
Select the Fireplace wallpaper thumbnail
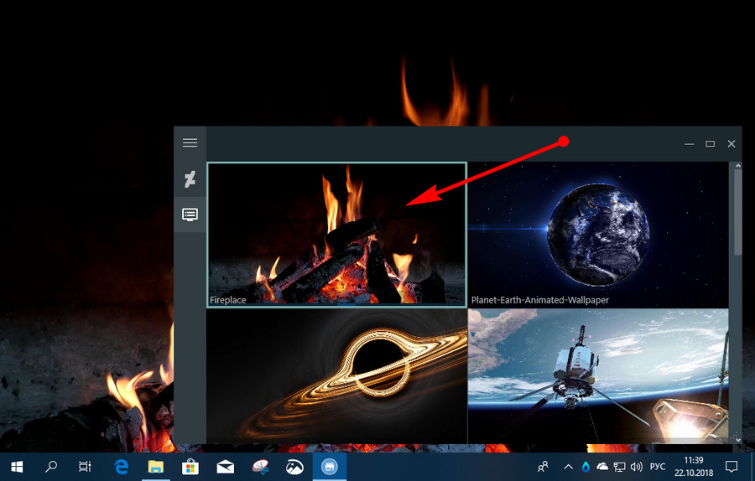click(x=336, y=233)
